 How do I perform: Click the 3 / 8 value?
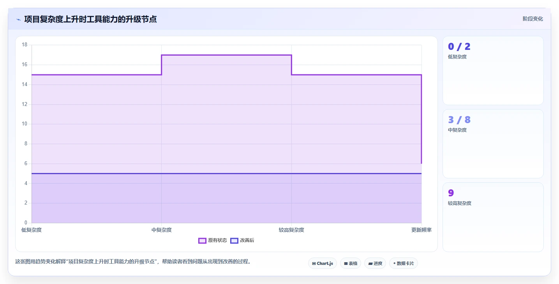(x=459, y=120)
